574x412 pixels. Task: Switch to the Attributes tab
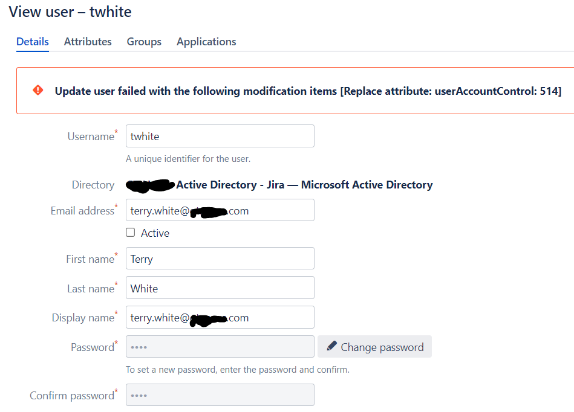pyautogui.click(x=88, y=42)
